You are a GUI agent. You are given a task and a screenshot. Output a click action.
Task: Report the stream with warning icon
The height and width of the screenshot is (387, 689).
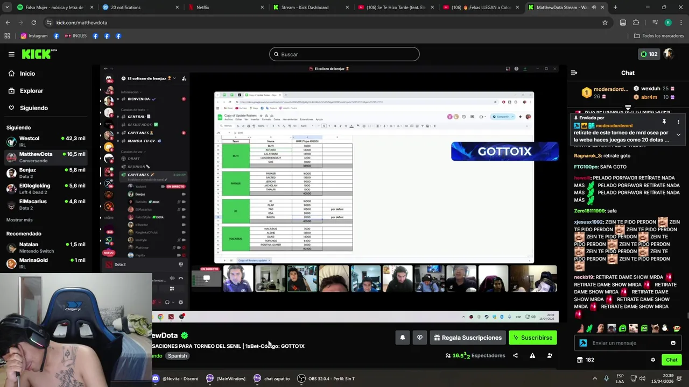pyautogui.click(x=532, y=355)
